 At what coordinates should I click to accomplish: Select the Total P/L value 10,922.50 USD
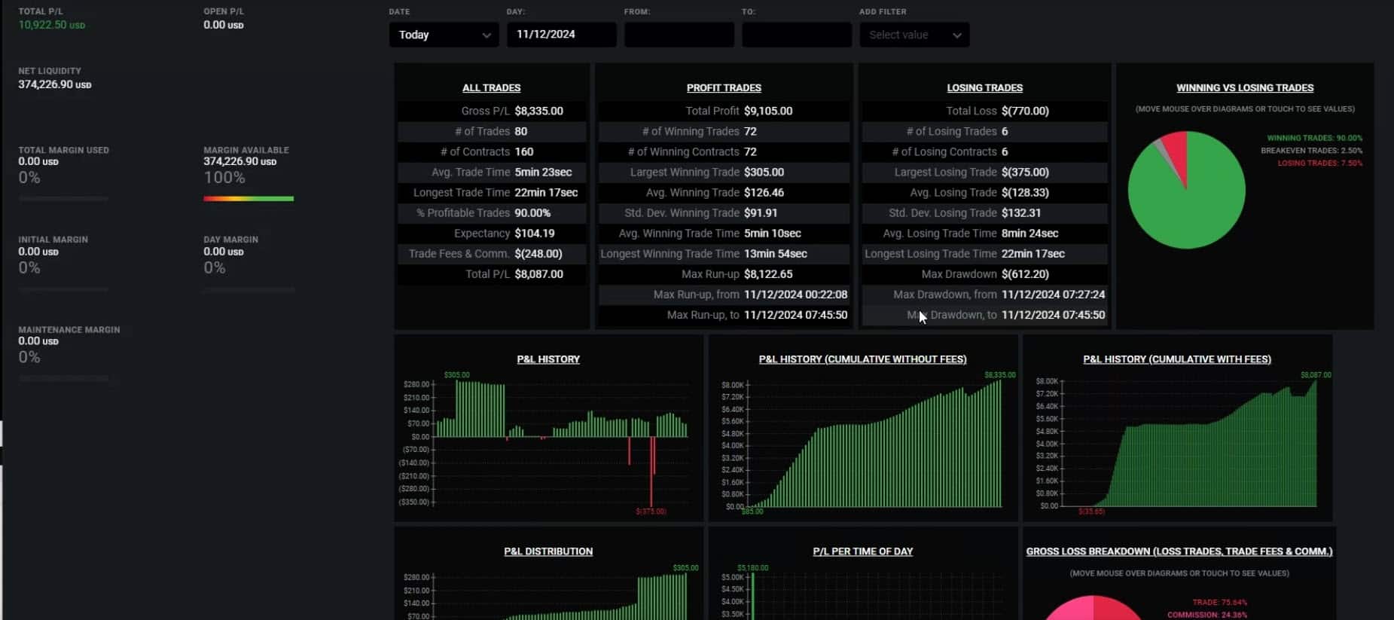click(52, 25)
